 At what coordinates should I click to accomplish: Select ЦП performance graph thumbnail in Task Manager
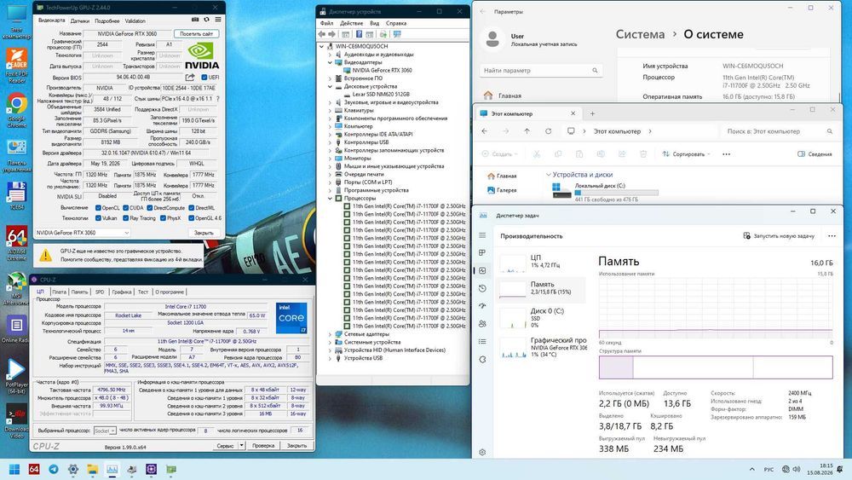(x=512, y=263)
